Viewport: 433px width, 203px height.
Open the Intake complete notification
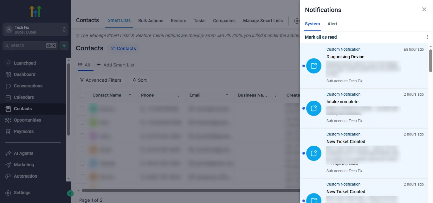[x=364, y=108]
